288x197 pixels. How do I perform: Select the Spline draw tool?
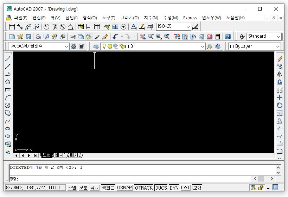coord(8,121)
